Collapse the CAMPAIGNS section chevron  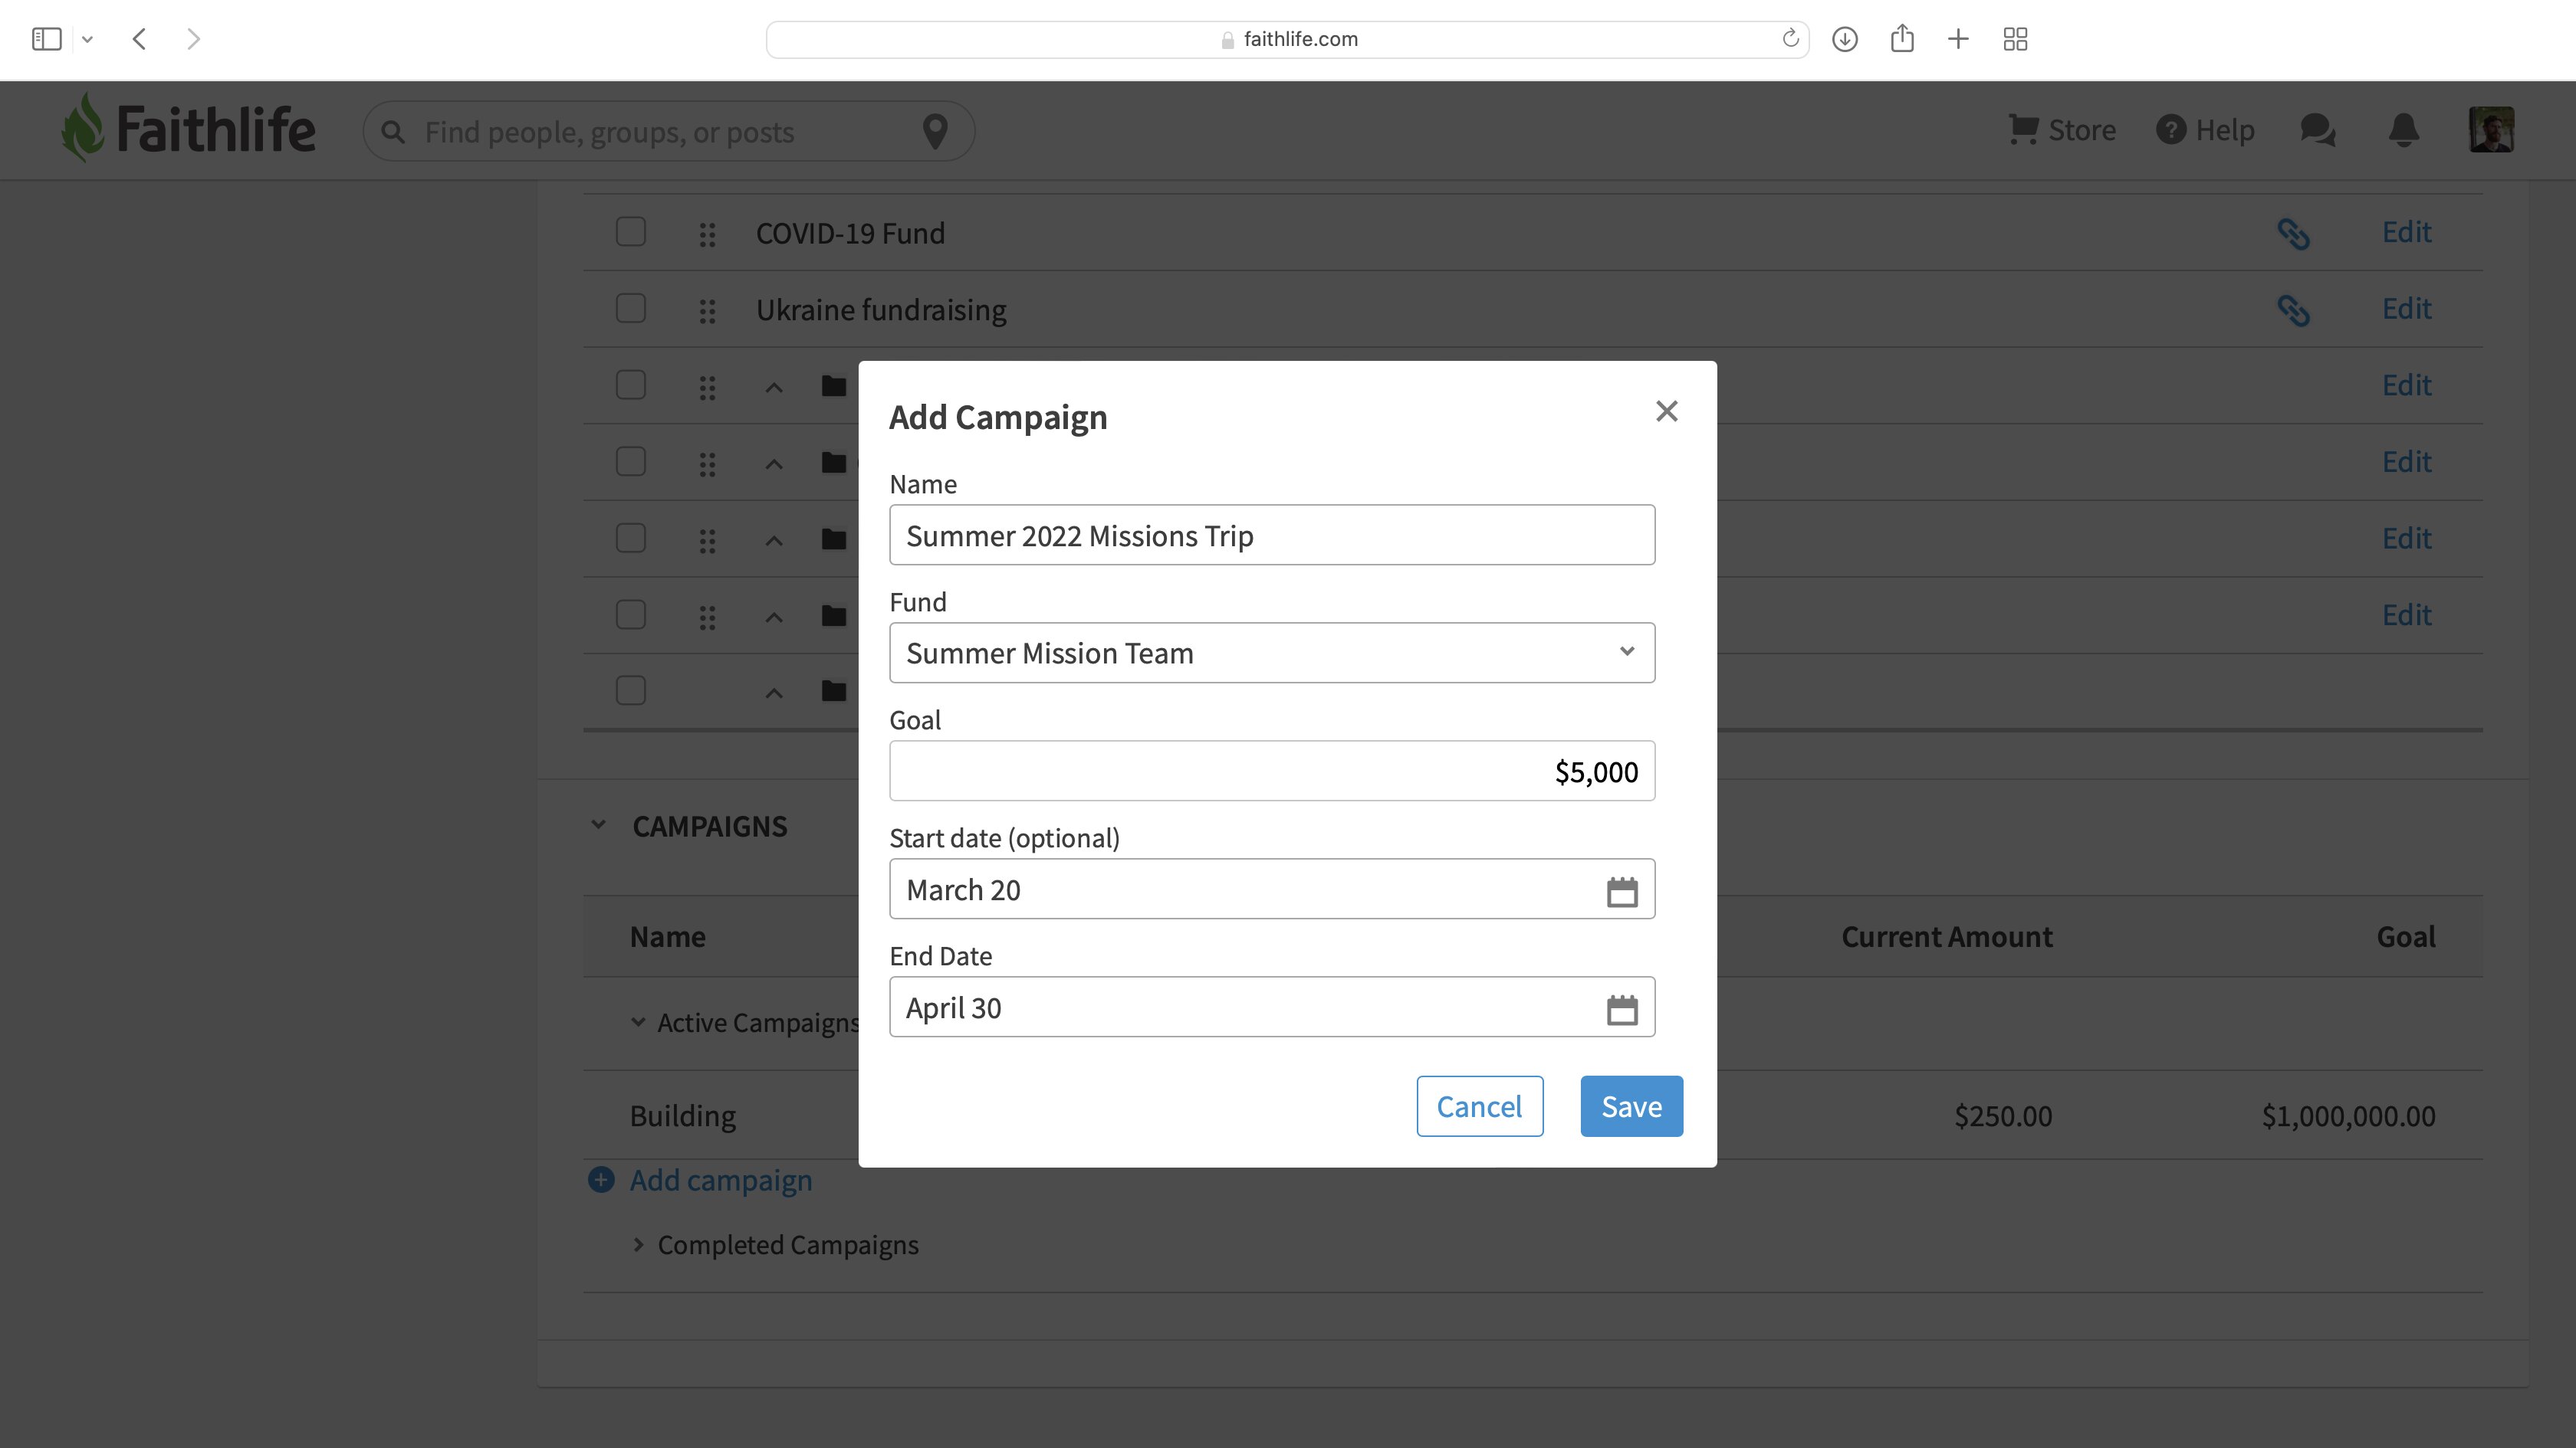coord(598,825)
